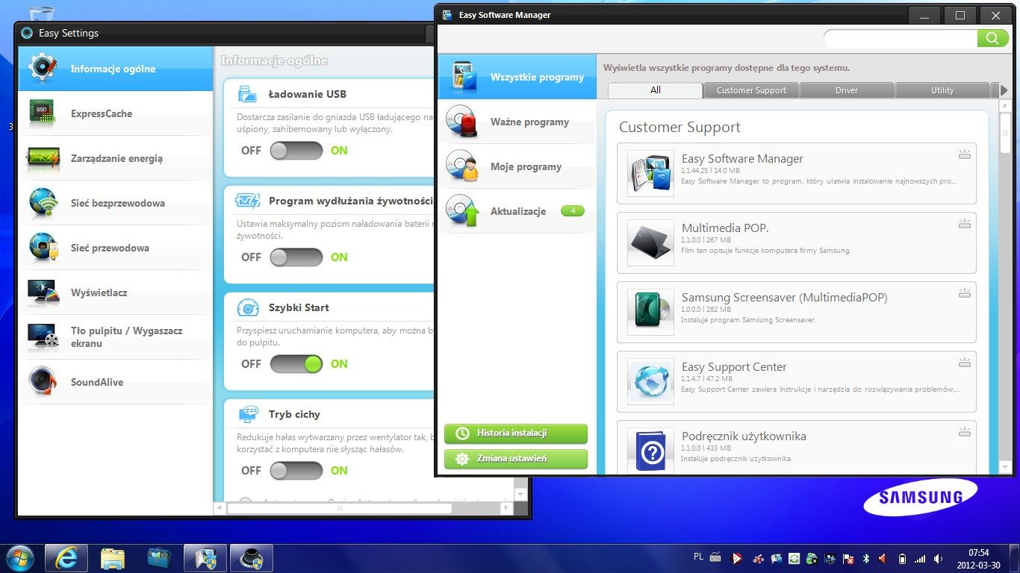Show more category tabs with the arrow

point(1004,90)
